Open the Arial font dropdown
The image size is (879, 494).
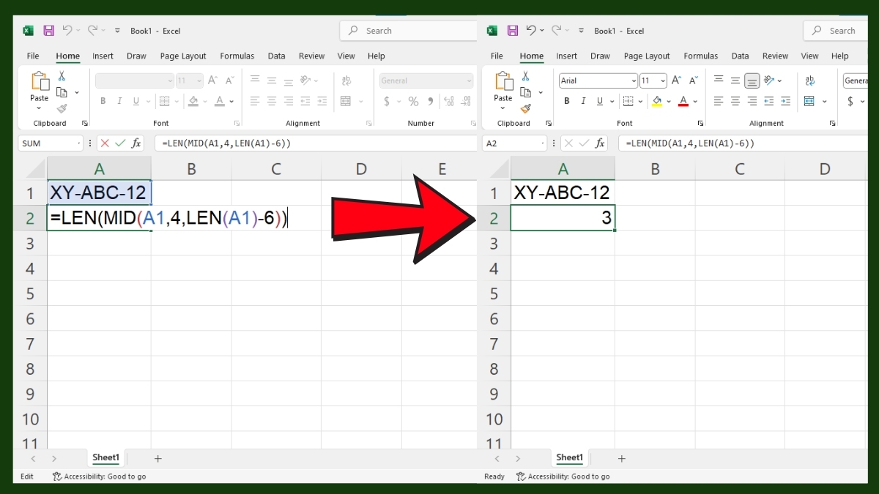633,81
